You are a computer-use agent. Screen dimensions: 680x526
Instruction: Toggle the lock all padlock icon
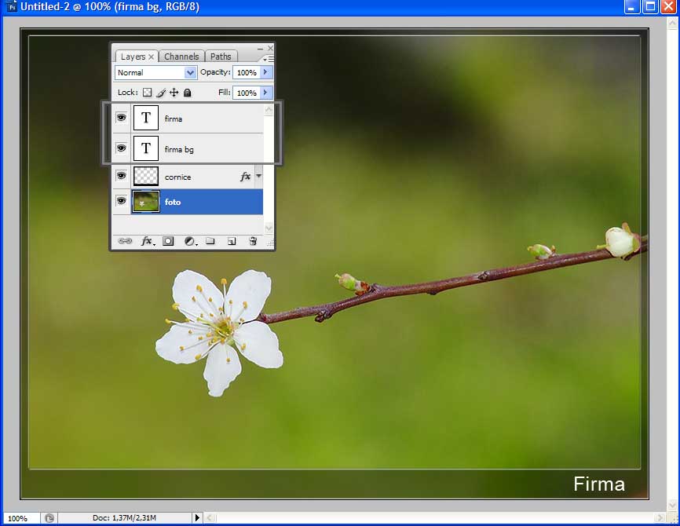tap(188, 93)
